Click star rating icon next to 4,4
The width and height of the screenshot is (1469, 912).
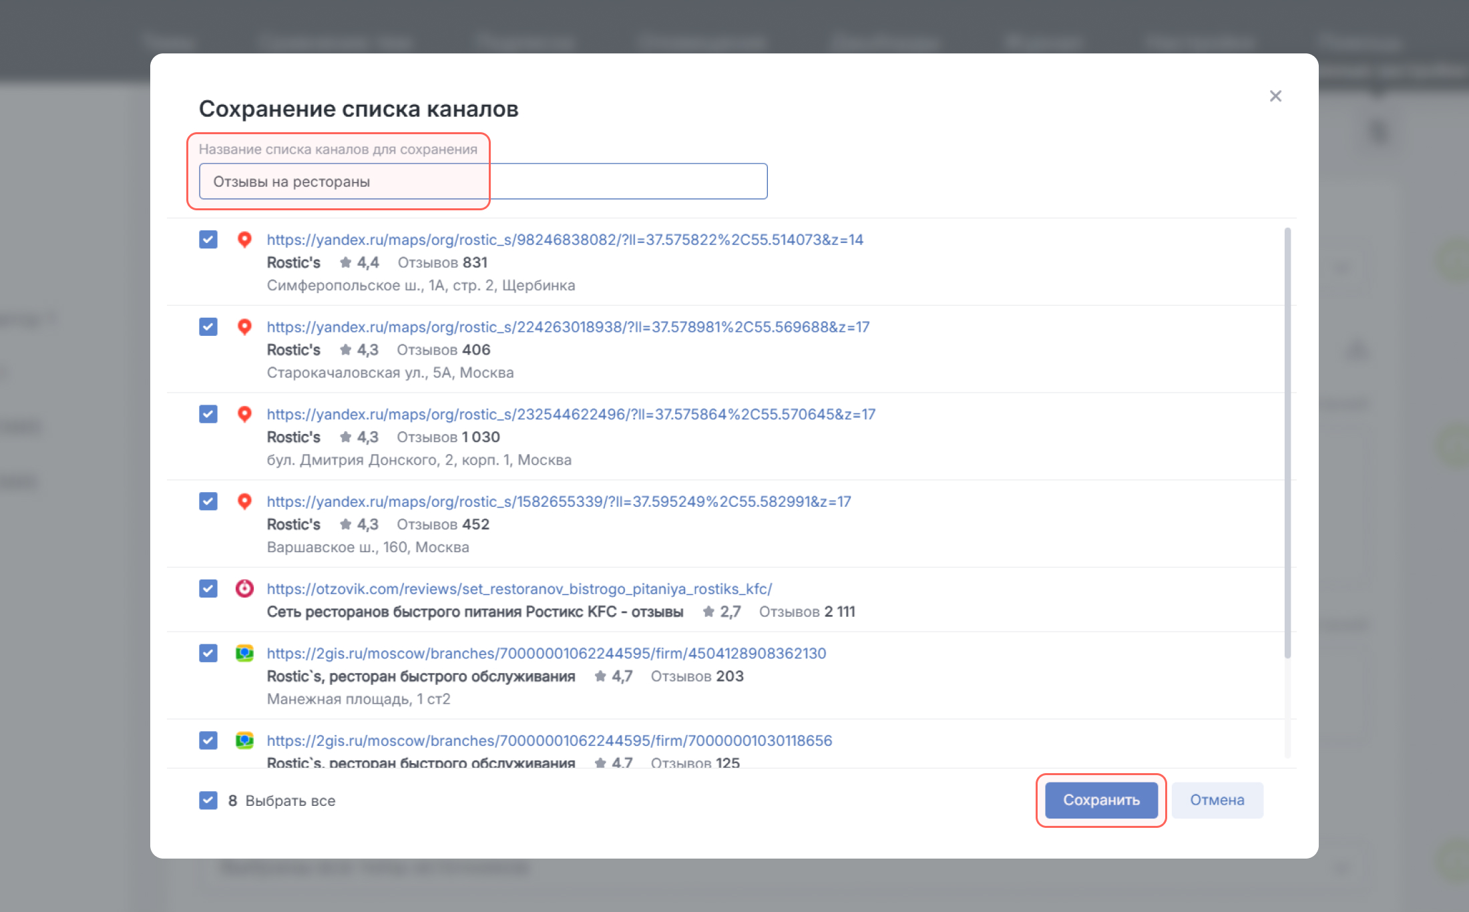pos(345,262)
